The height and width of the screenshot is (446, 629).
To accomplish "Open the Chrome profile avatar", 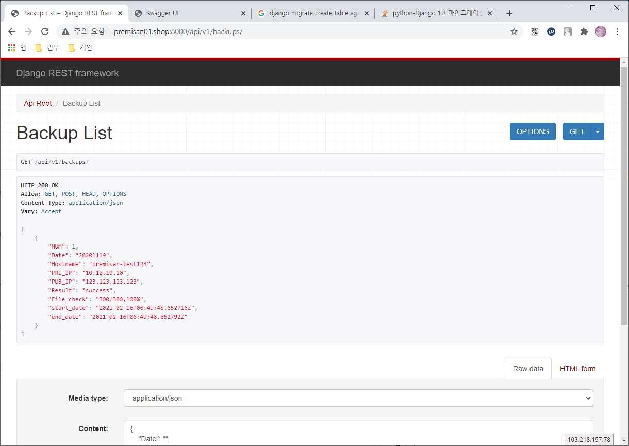I will tap(601, 31).
